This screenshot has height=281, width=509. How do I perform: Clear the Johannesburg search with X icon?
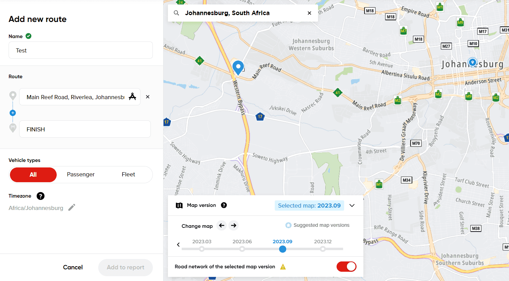309,13
